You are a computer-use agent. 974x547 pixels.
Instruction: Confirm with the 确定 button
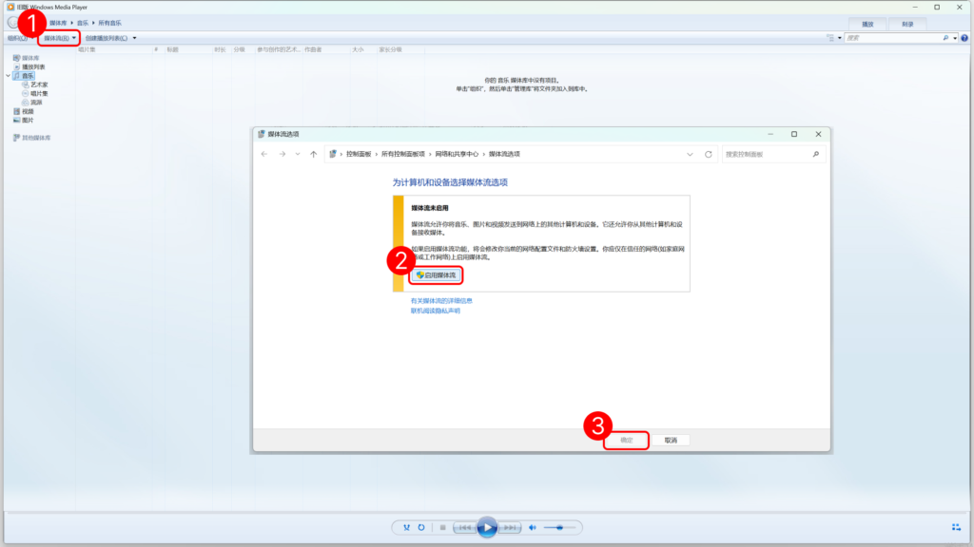[626, 441]
